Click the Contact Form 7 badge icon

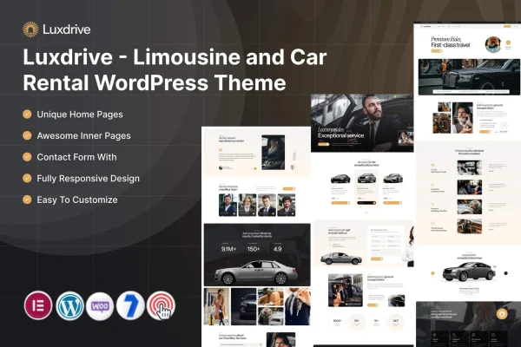tap(130, 305)
